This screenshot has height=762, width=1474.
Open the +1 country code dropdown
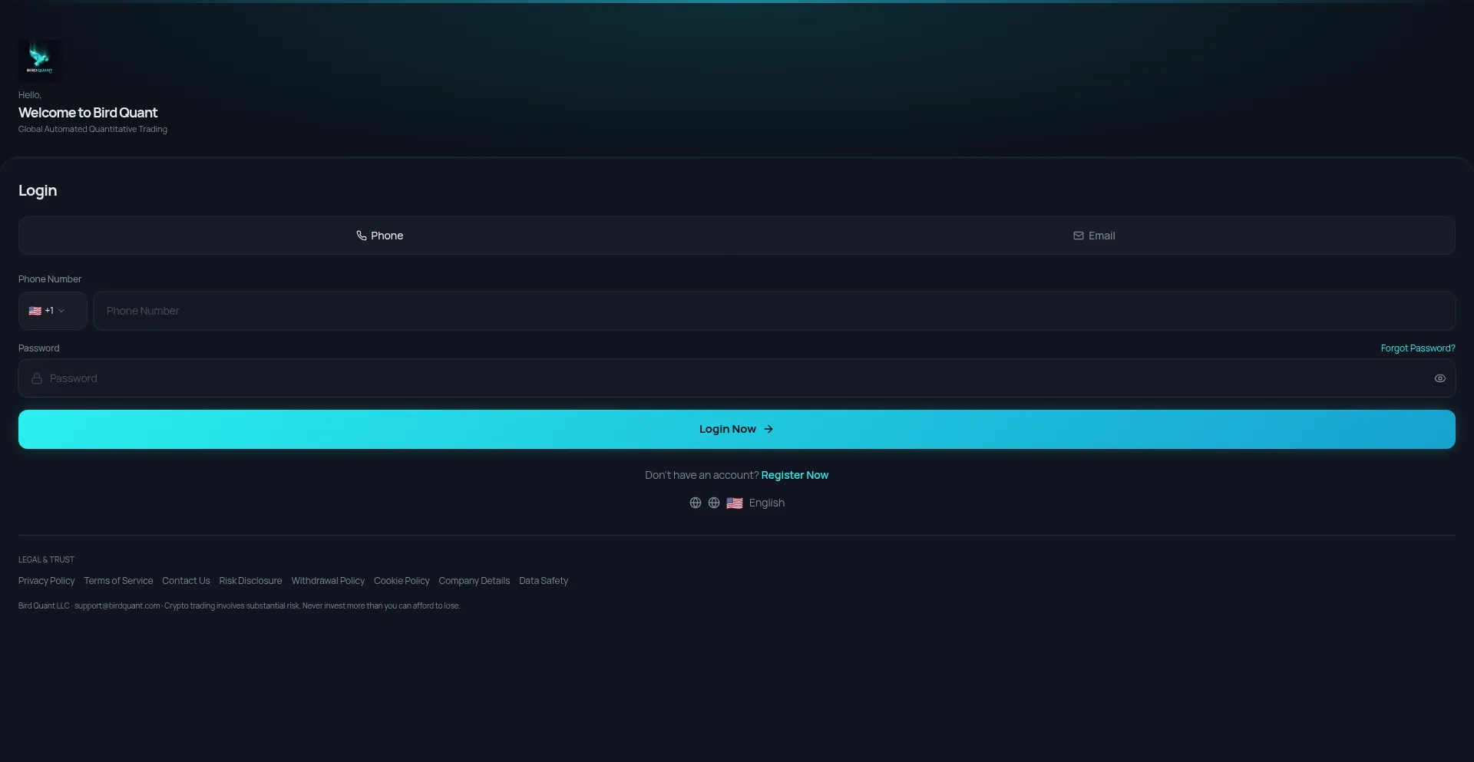coord(52,311)
